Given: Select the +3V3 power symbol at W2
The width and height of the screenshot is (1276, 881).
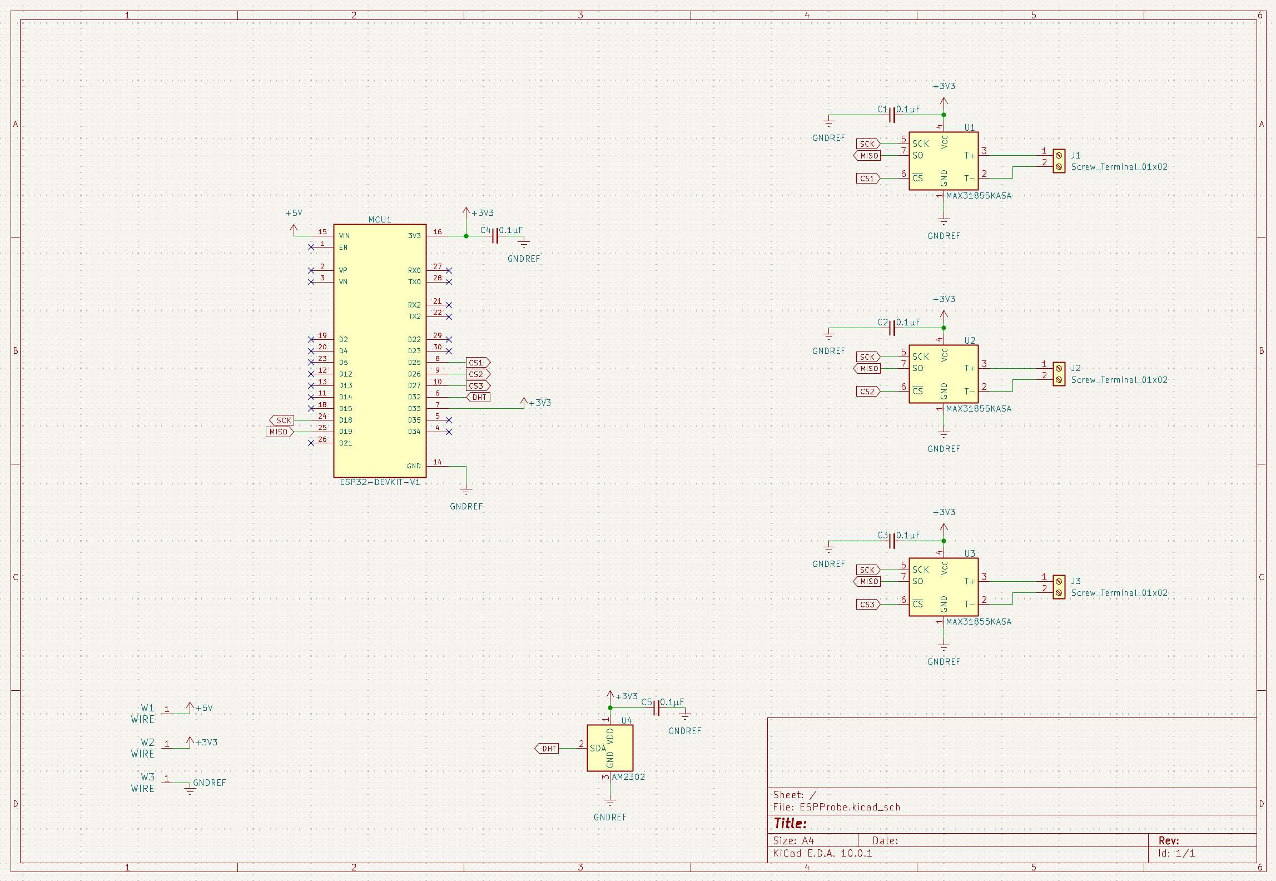Looking at the screenshot, I should coord(190,742).
